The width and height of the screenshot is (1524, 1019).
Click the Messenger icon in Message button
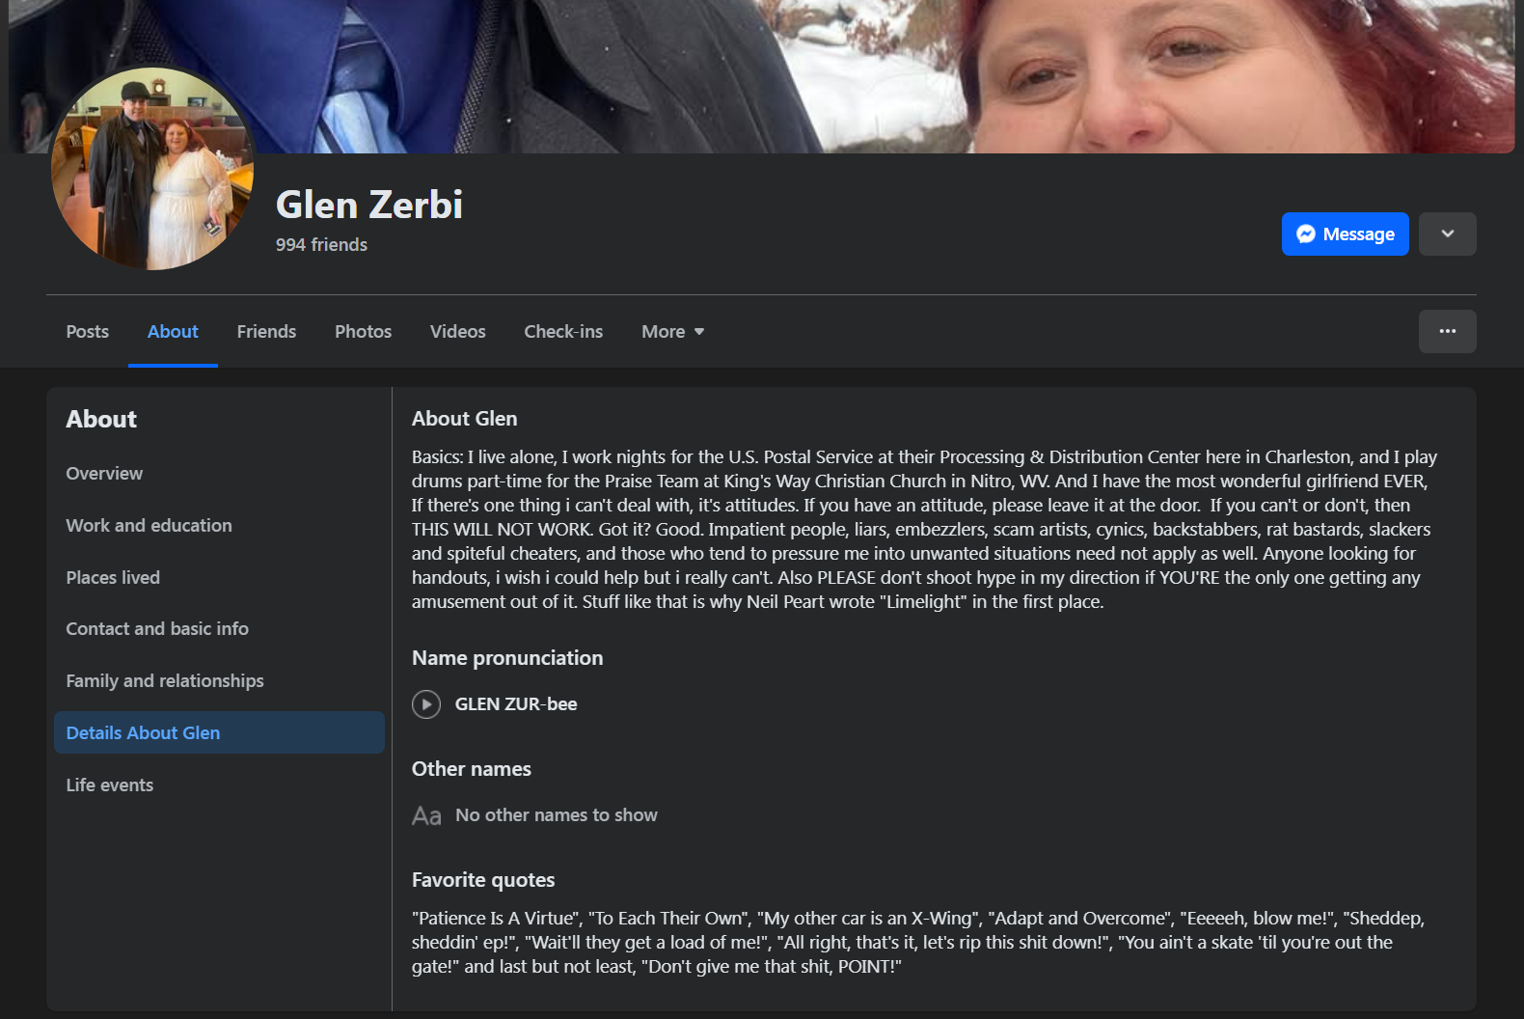[1306, 234]
